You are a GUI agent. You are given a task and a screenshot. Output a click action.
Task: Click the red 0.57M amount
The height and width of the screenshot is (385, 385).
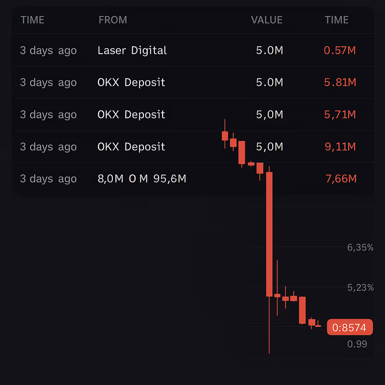point(340,50)
